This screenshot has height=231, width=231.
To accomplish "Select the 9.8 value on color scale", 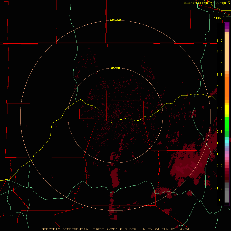I will [219, 29].
